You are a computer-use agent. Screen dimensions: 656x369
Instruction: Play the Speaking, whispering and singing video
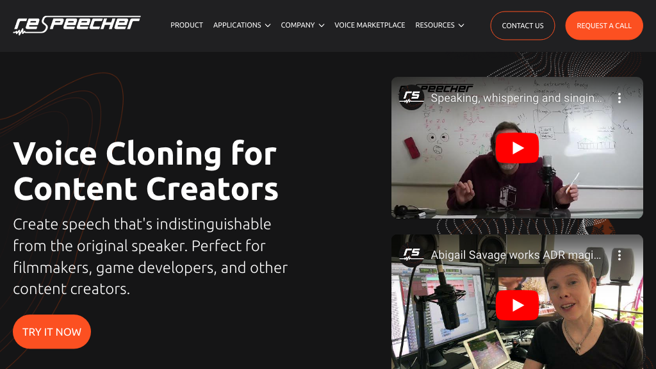[x=517, y=148]
